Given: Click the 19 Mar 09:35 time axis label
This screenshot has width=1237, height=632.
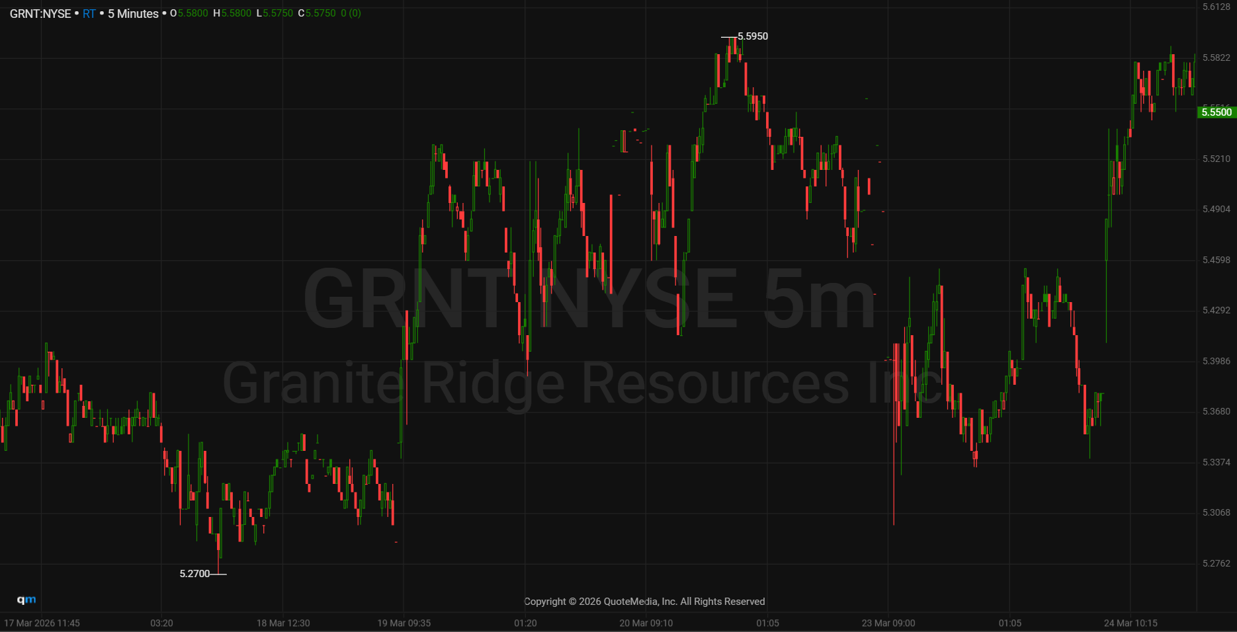Looking at the screenshot, I should coord(404,623).
